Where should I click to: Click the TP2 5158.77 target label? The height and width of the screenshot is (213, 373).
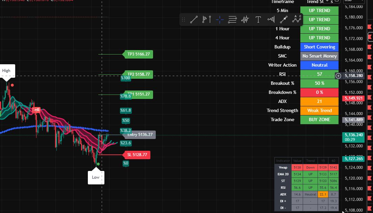138,74
